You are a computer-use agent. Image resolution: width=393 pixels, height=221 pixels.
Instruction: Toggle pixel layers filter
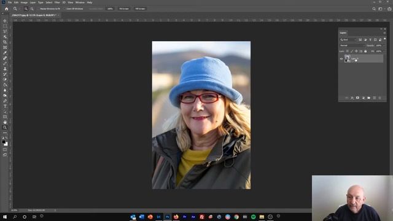pyautogui.click(x=360, y=40)
